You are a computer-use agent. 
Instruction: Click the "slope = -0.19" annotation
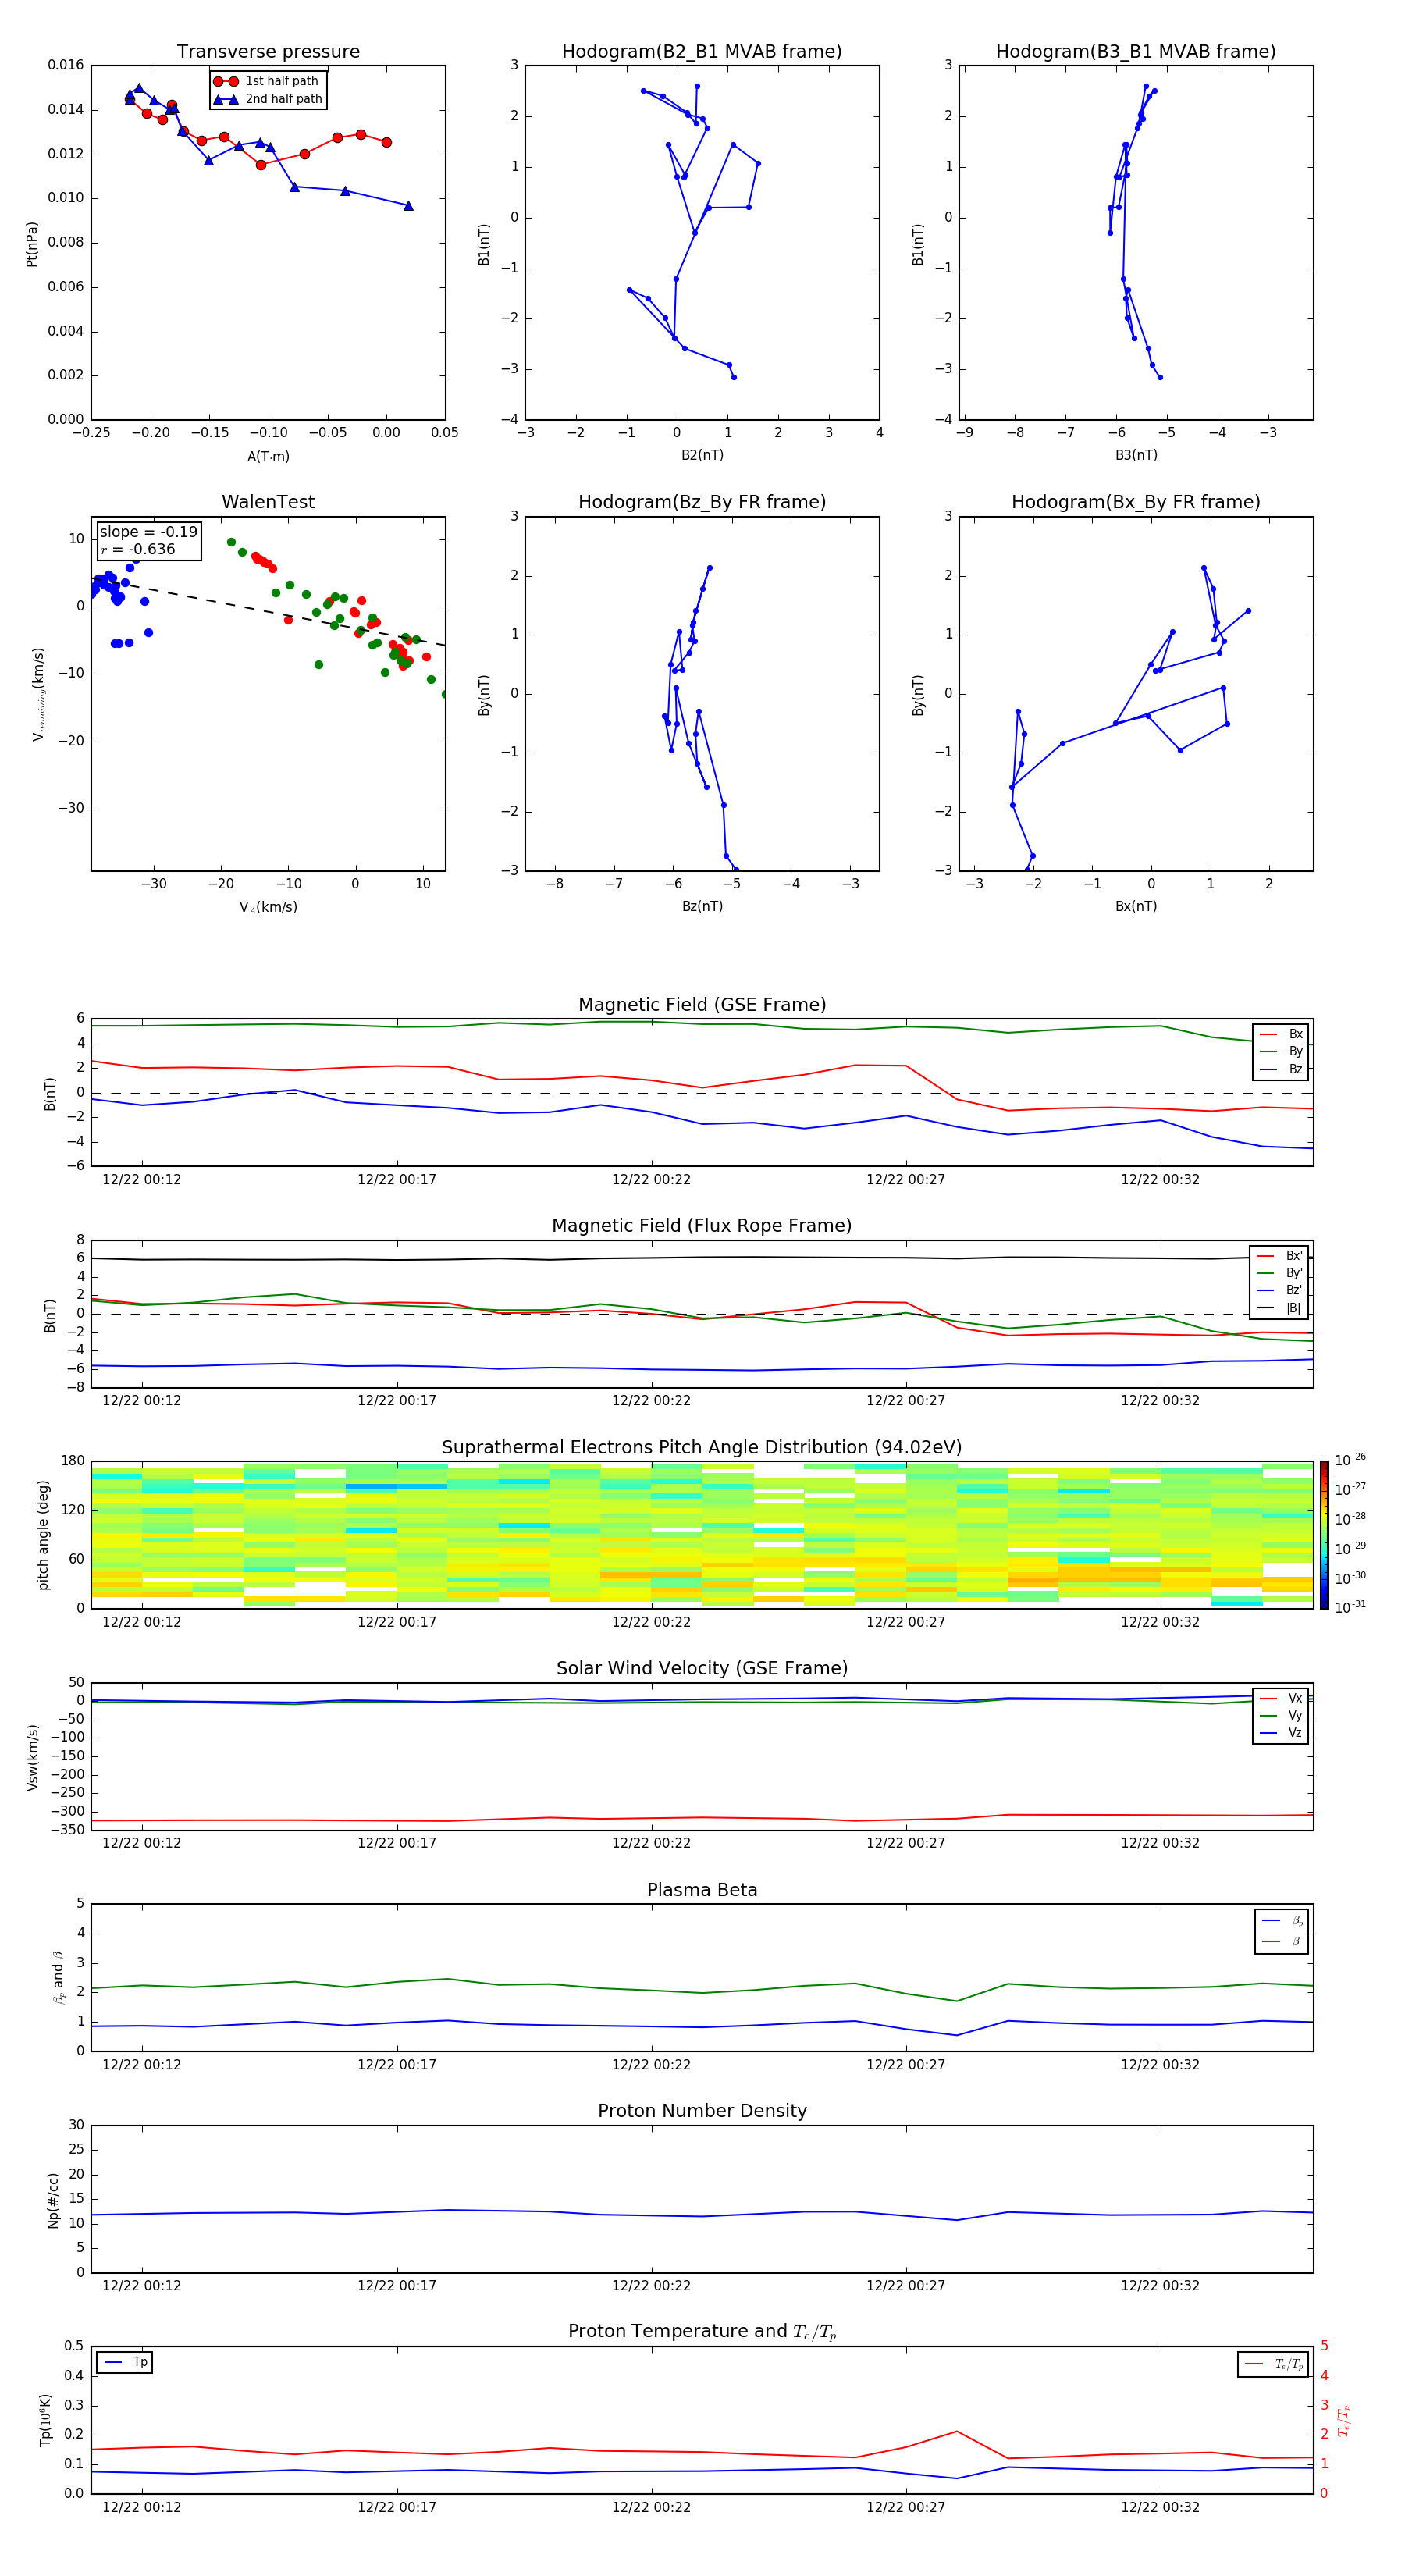(x=148, y=532)
